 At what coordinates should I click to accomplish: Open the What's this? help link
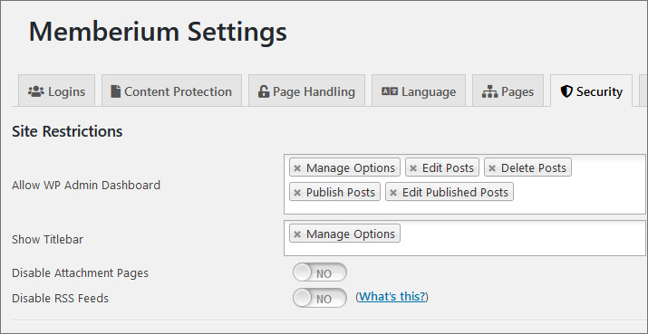(x=392, y=296)
